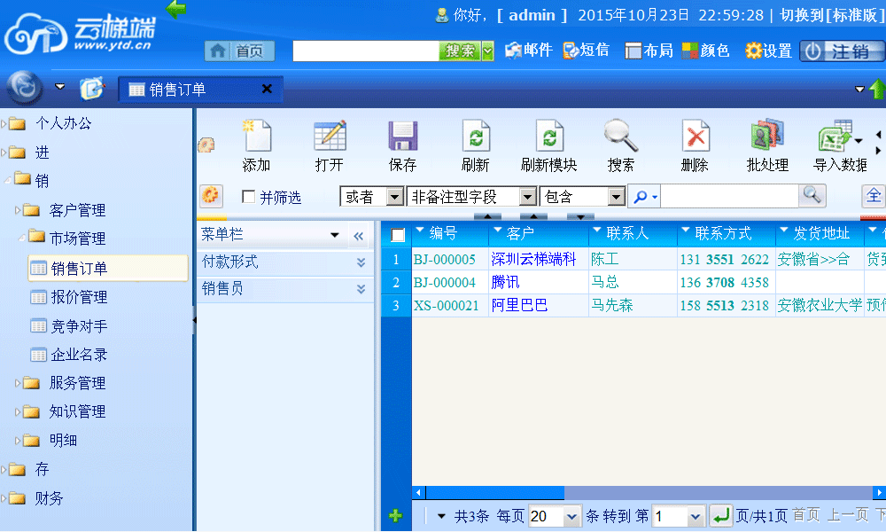Click the 删除 (Delete) toolbar icon
Screen dimensions: 886x532
tap(695, 136)
